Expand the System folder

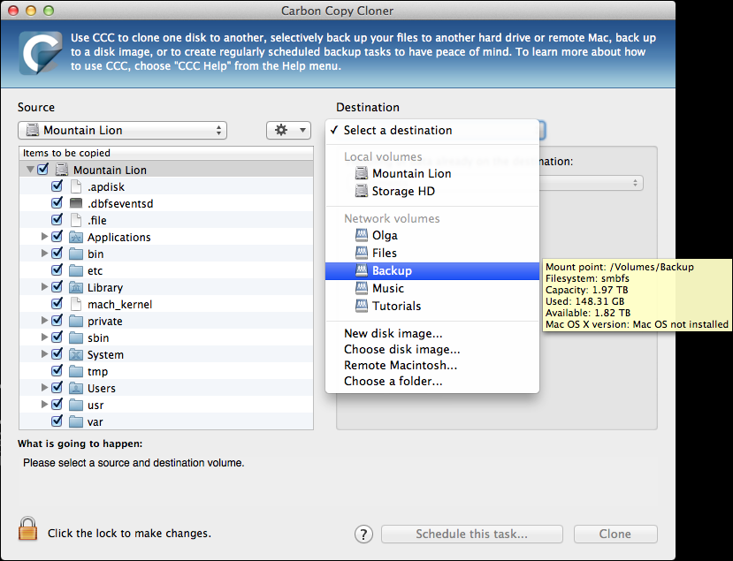pos(44,354)
